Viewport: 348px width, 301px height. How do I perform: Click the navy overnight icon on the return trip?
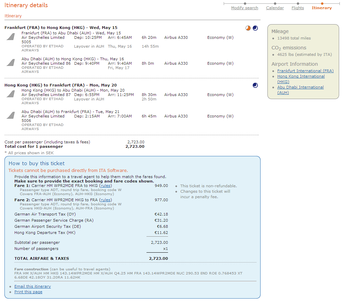tap(255, 85)
